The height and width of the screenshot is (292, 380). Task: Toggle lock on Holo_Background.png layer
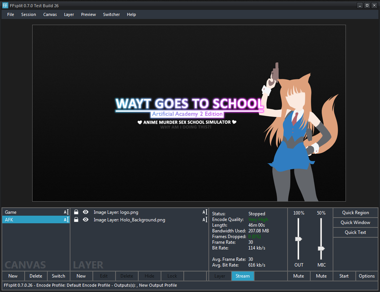coord(76,219)
